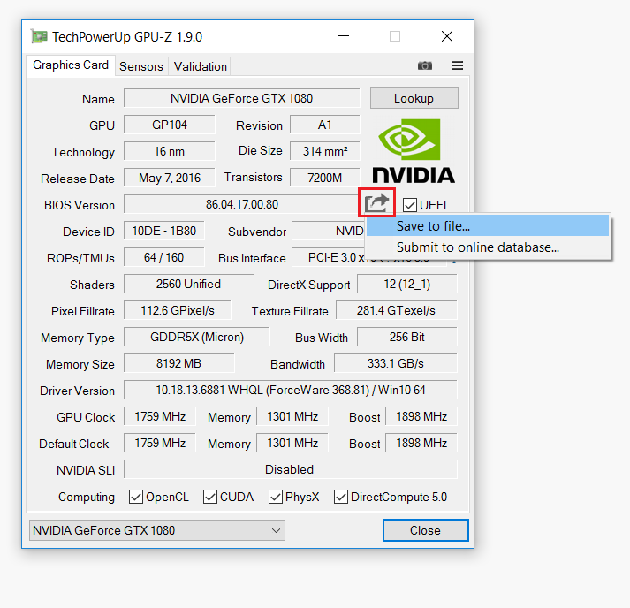The image size is (630, 608).
Task: Click the BIOS Version field 86.04.17.00.80
Action: coord(241,204)
